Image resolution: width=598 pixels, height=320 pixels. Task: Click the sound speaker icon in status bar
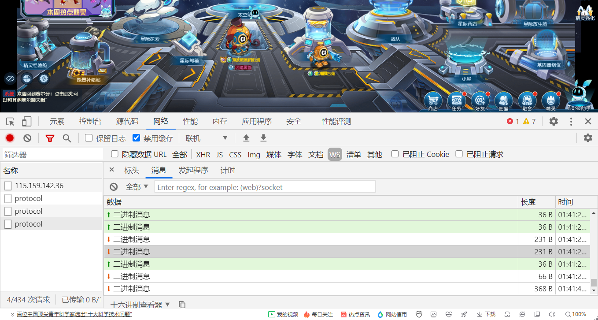[552, 314]
